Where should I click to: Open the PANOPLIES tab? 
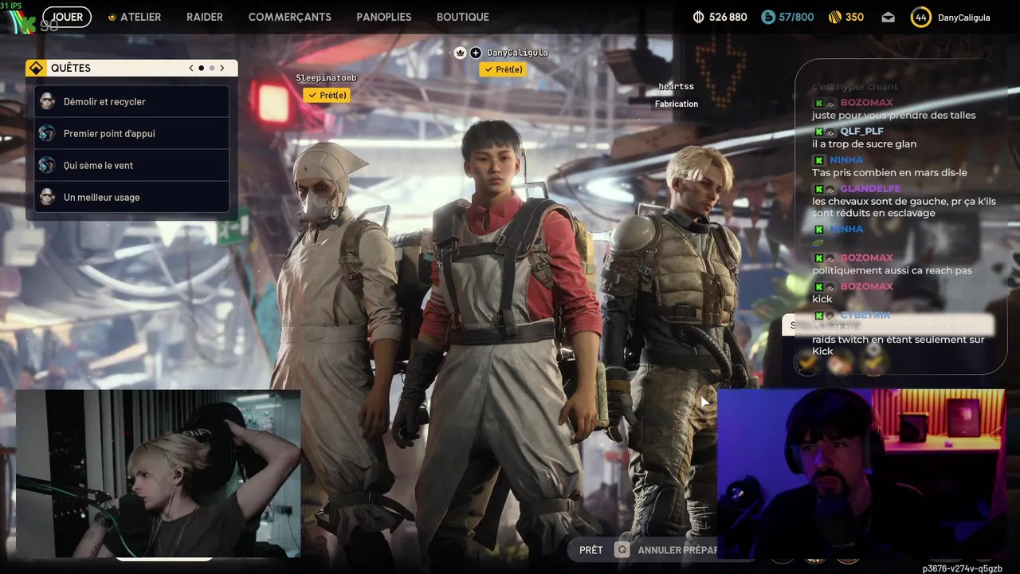pos(384,17)
